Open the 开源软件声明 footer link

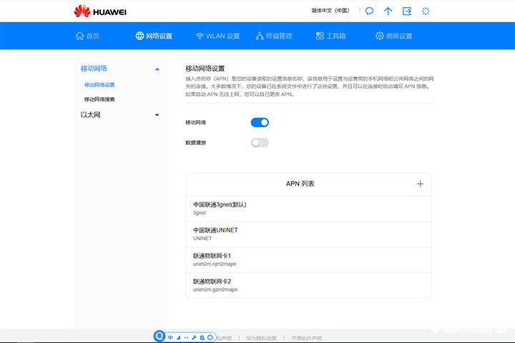pos(307,338)
